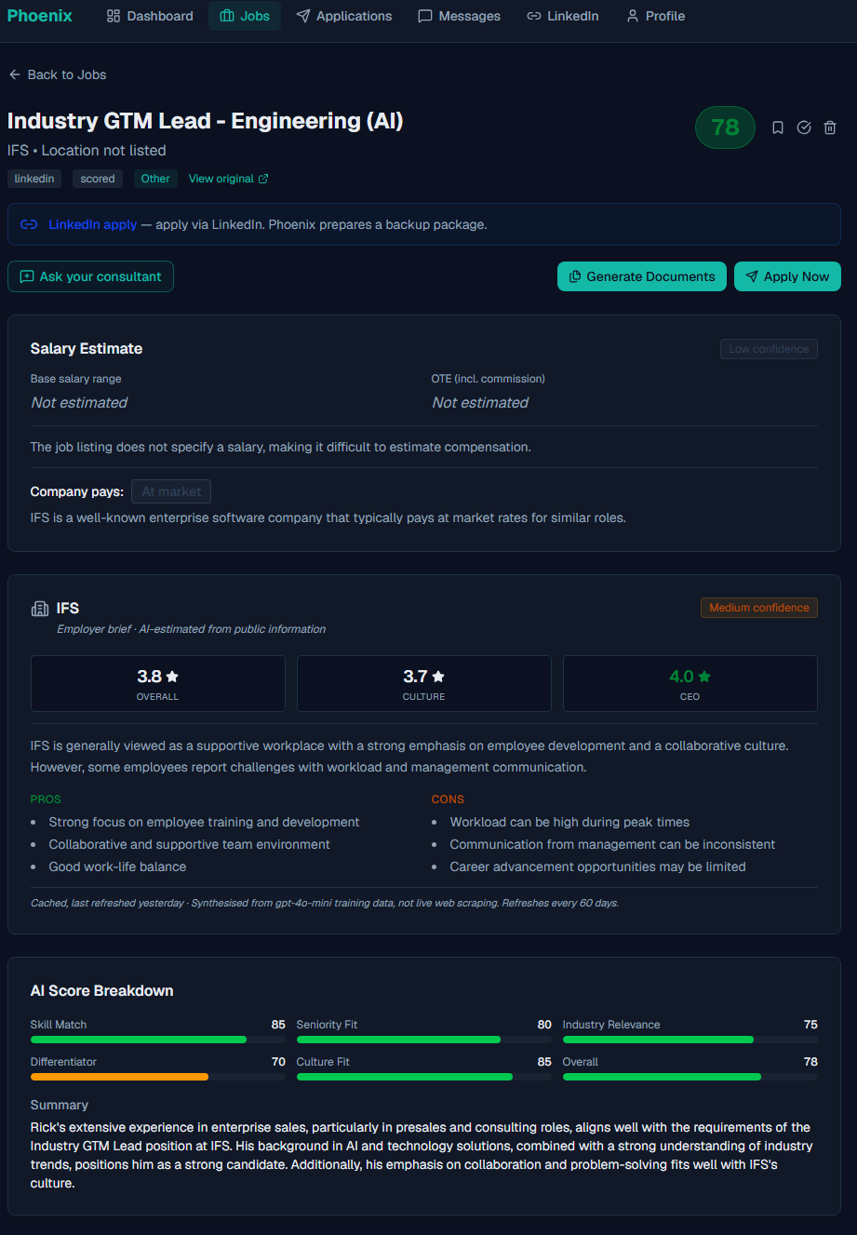This screenshot has height=1235, width=857.
Task: Click the Culture Fit progress bar
Action: [x=424, y=1077]
